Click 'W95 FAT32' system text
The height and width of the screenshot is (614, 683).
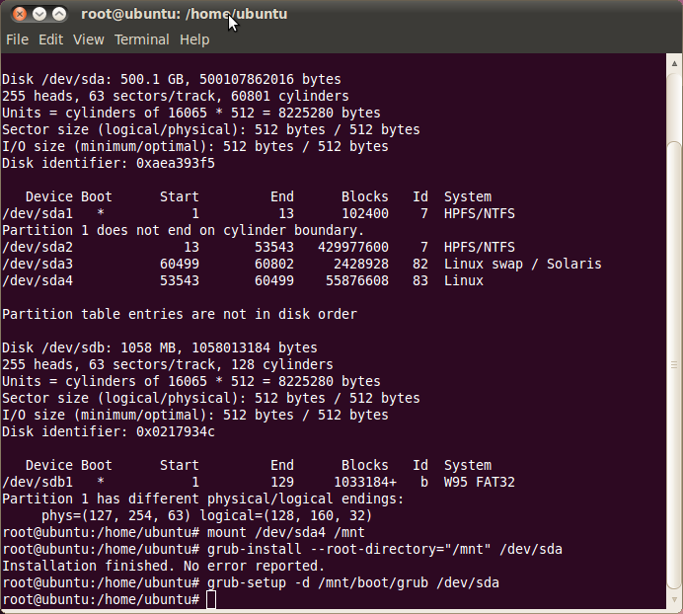pos(479,482)
